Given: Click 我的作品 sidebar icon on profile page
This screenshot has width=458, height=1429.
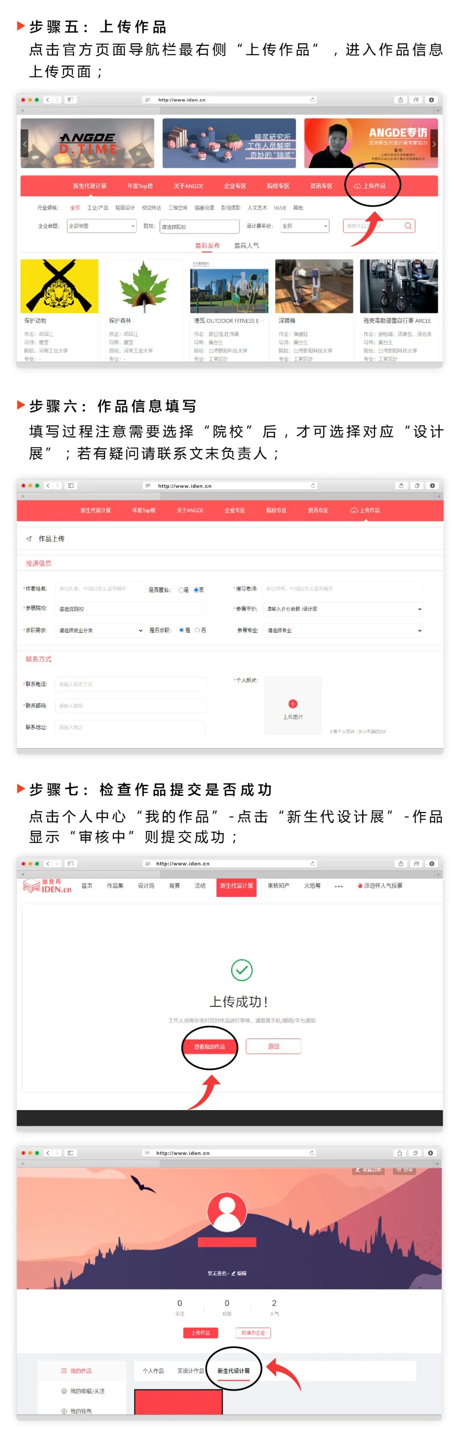Looking at the screenshot, I should point(64,1371).
